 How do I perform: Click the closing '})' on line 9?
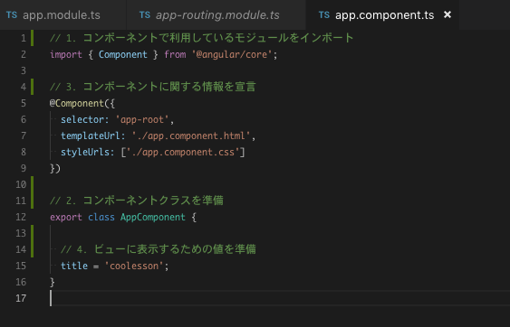(x=55, y=168)
